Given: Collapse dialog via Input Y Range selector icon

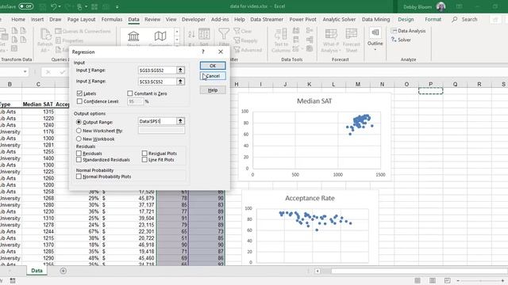Looking at the screenshot, I should click(x=180, y=70).
